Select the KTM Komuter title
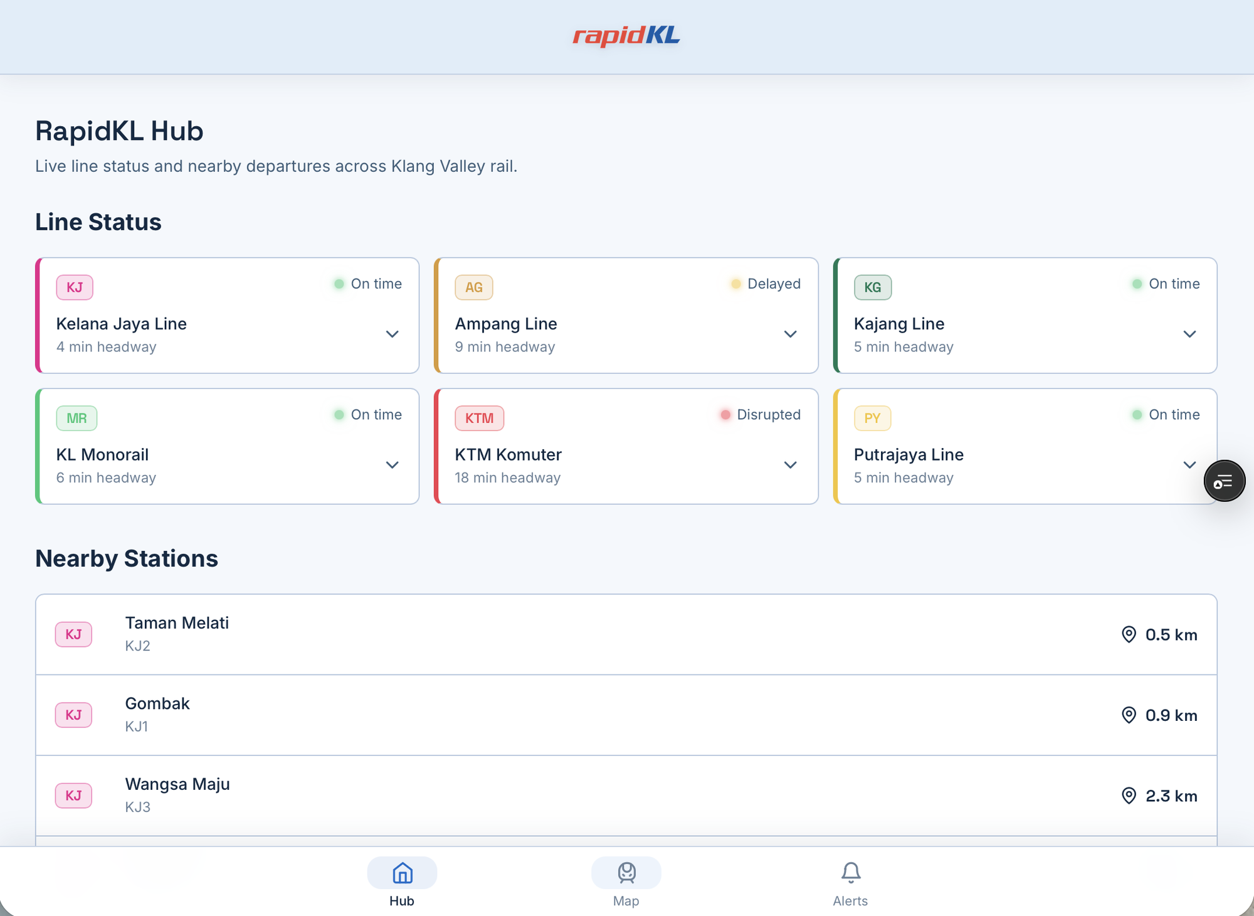The height and width of the screenshot is (916, 1254). tap(508, 455)
